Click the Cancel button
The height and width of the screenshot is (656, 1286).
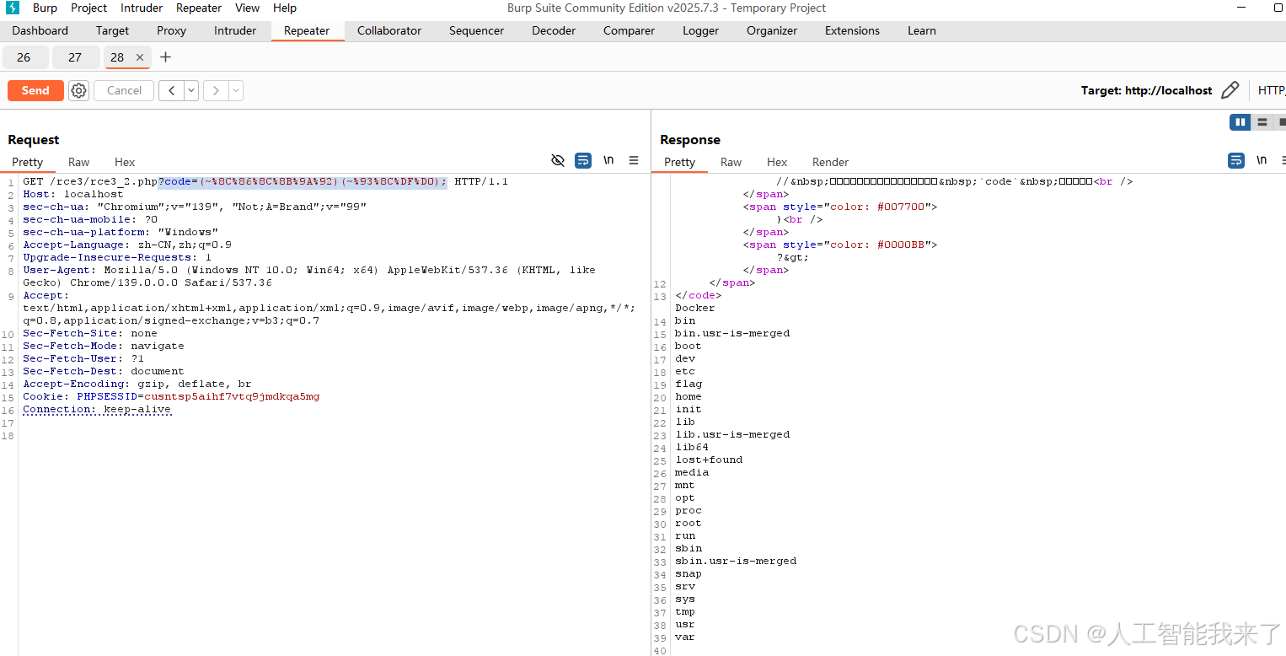[x=124, y=90]
